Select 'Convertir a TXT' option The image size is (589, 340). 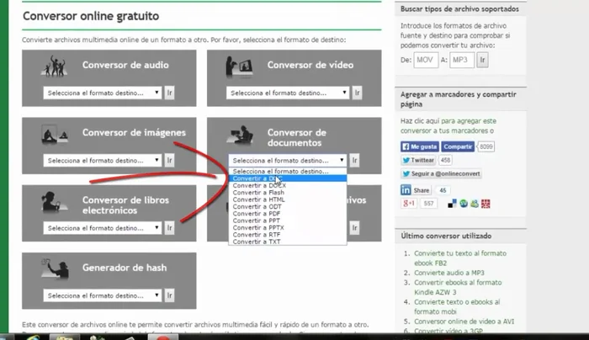288,242
